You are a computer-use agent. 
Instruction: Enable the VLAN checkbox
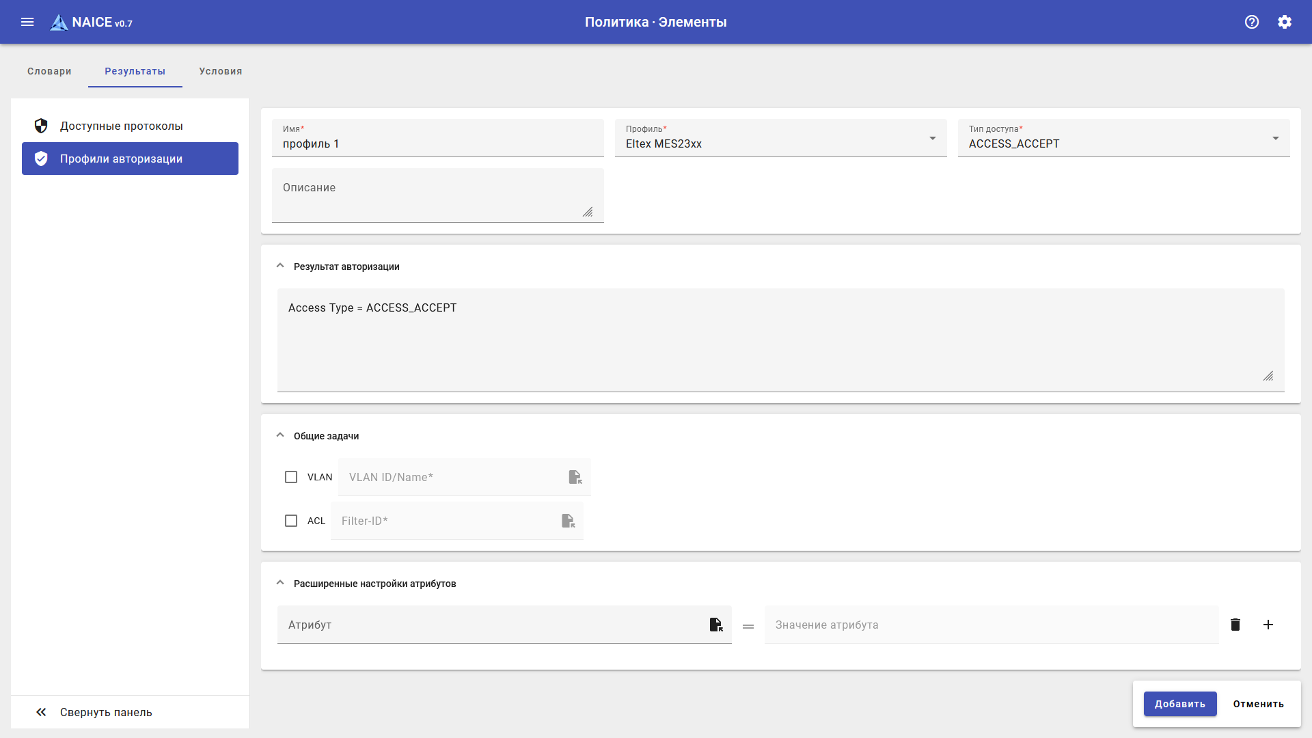click(x=291, y=477)
